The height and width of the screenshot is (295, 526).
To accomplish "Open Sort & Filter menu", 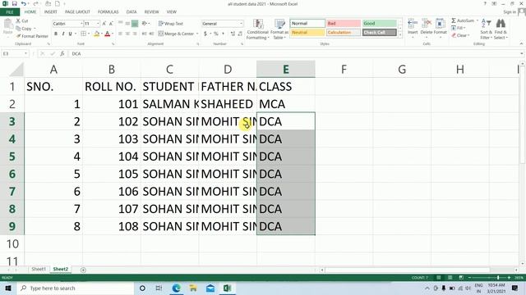I will pos(486,29).
